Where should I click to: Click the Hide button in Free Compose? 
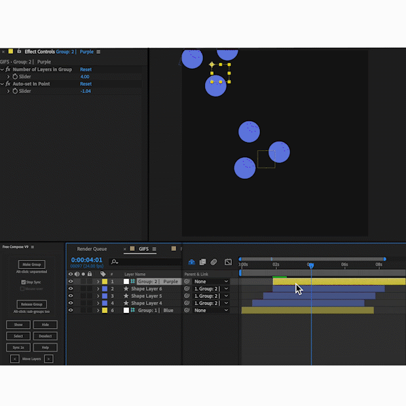coord(45,324)
